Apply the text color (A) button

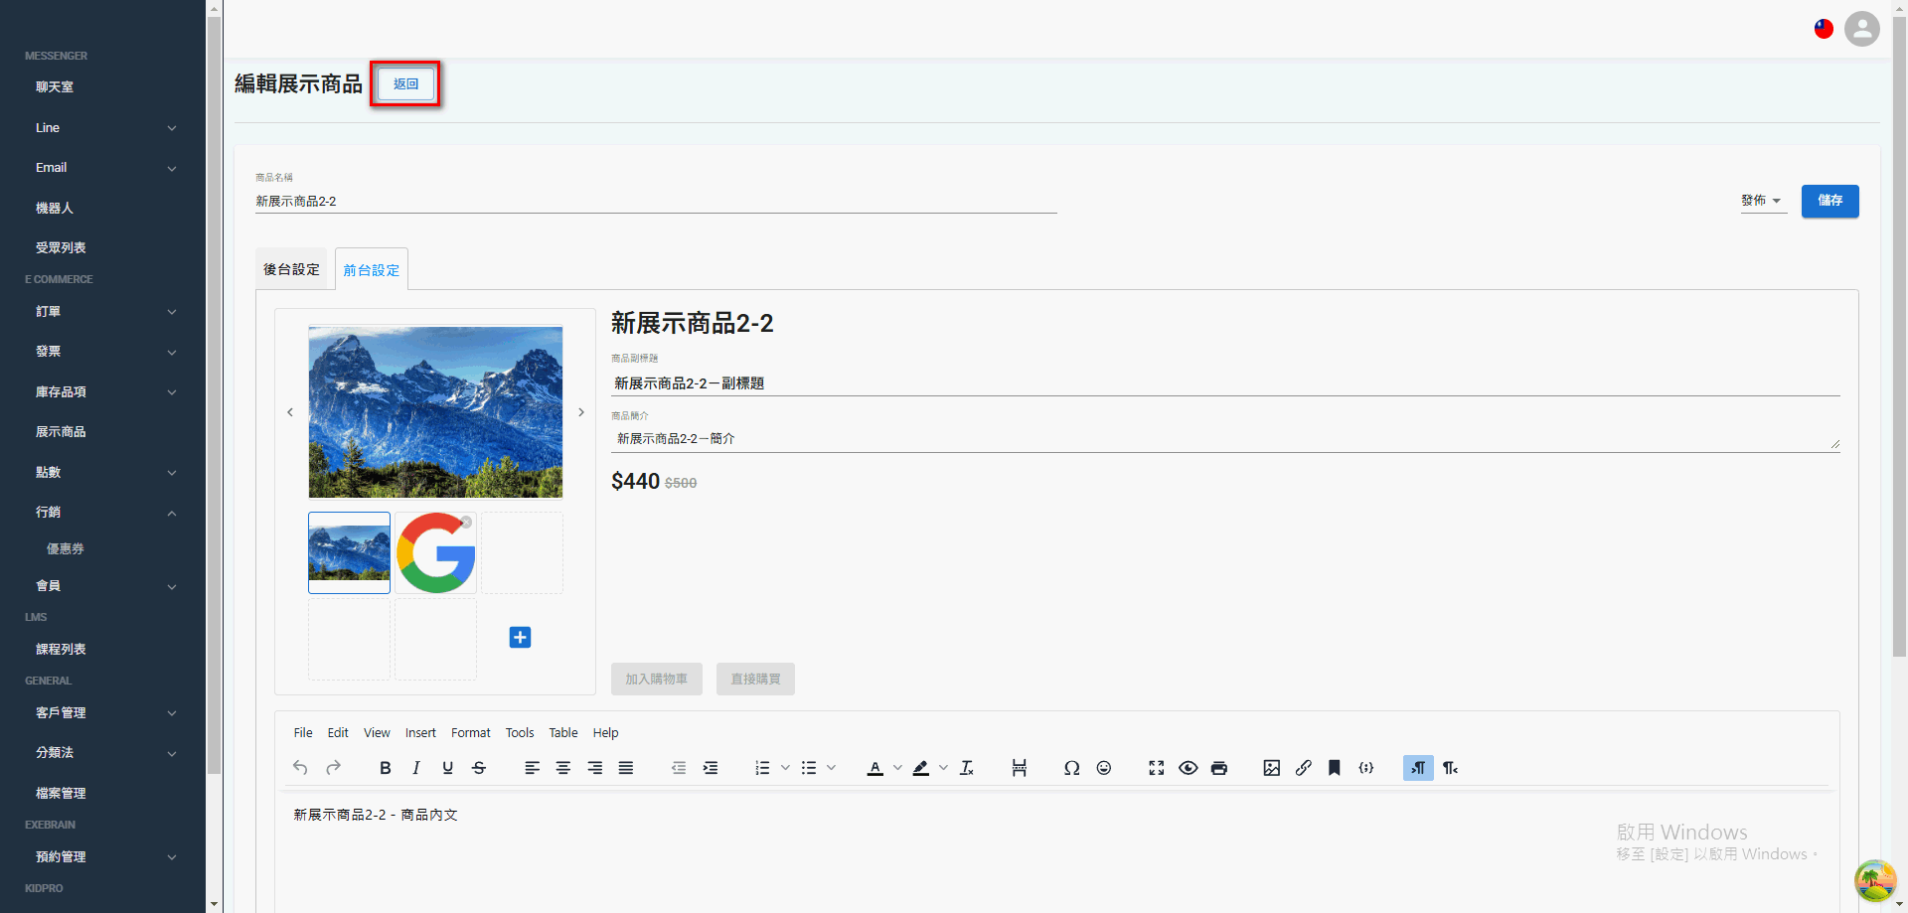pos(875,768)
